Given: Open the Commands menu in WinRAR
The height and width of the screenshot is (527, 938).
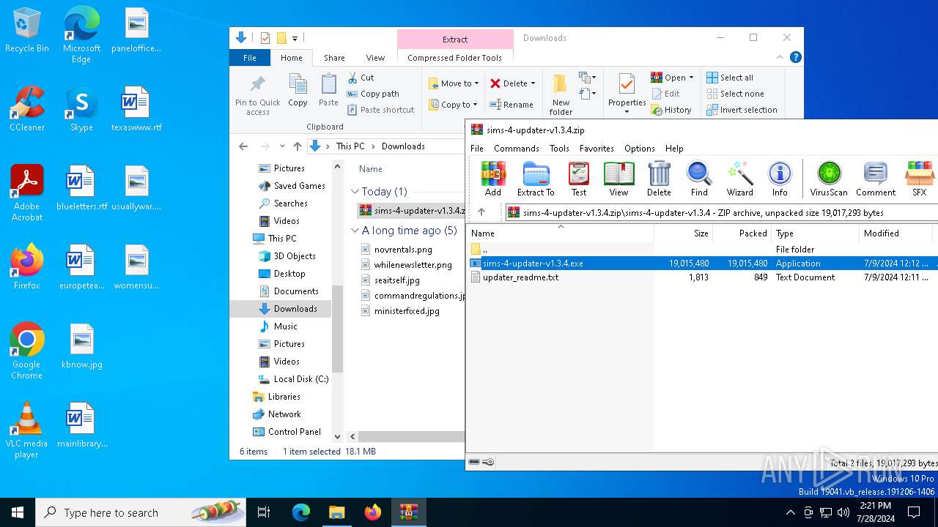Looking at the screenshot, I should 517,148.
